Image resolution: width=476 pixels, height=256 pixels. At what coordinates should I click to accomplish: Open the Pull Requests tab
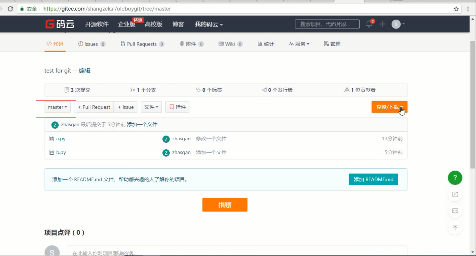pyautogui.click(x=142, y=44)
